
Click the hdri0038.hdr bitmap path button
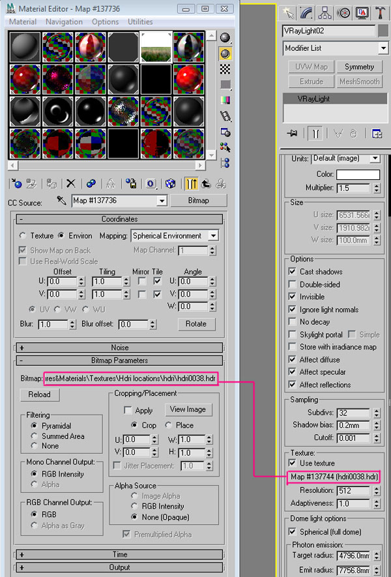(131, 379)
